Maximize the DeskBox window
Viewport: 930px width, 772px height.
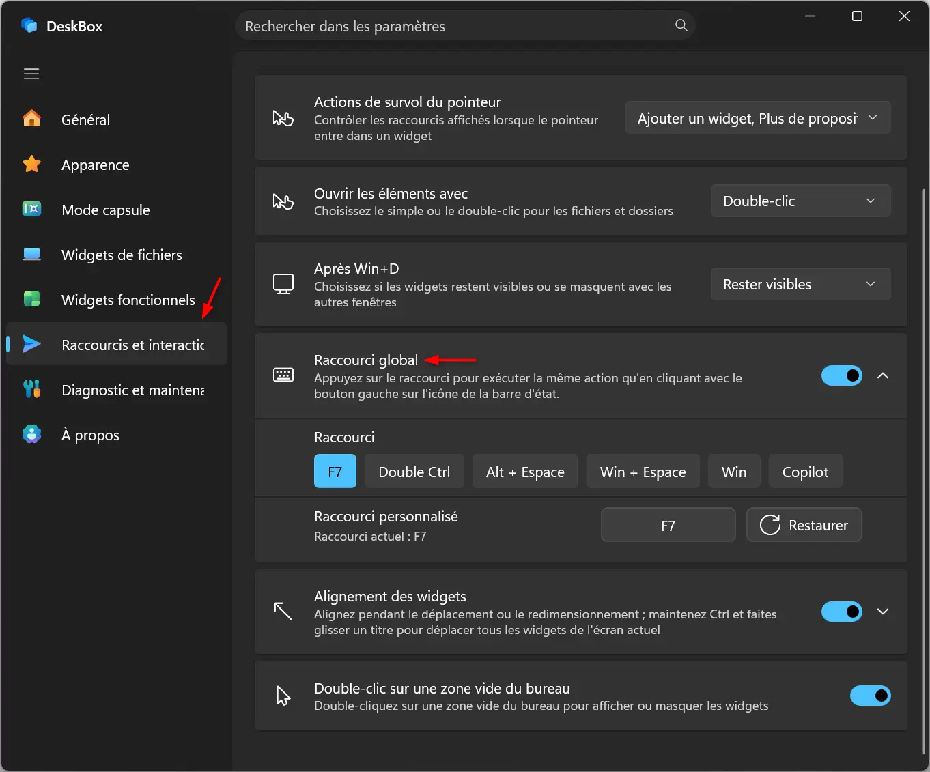pyautogui.click(x=857, y=16)
